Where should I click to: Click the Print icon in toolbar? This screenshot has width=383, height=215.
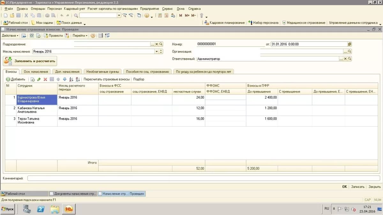coord(47,15)
